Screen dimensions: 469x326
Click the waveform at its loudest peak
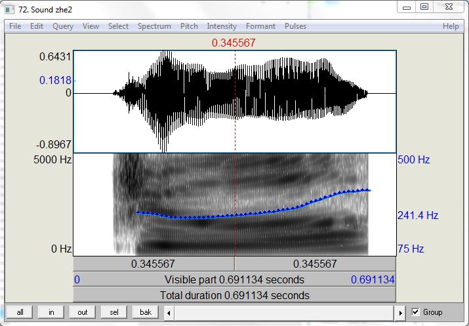coord(164,102)
